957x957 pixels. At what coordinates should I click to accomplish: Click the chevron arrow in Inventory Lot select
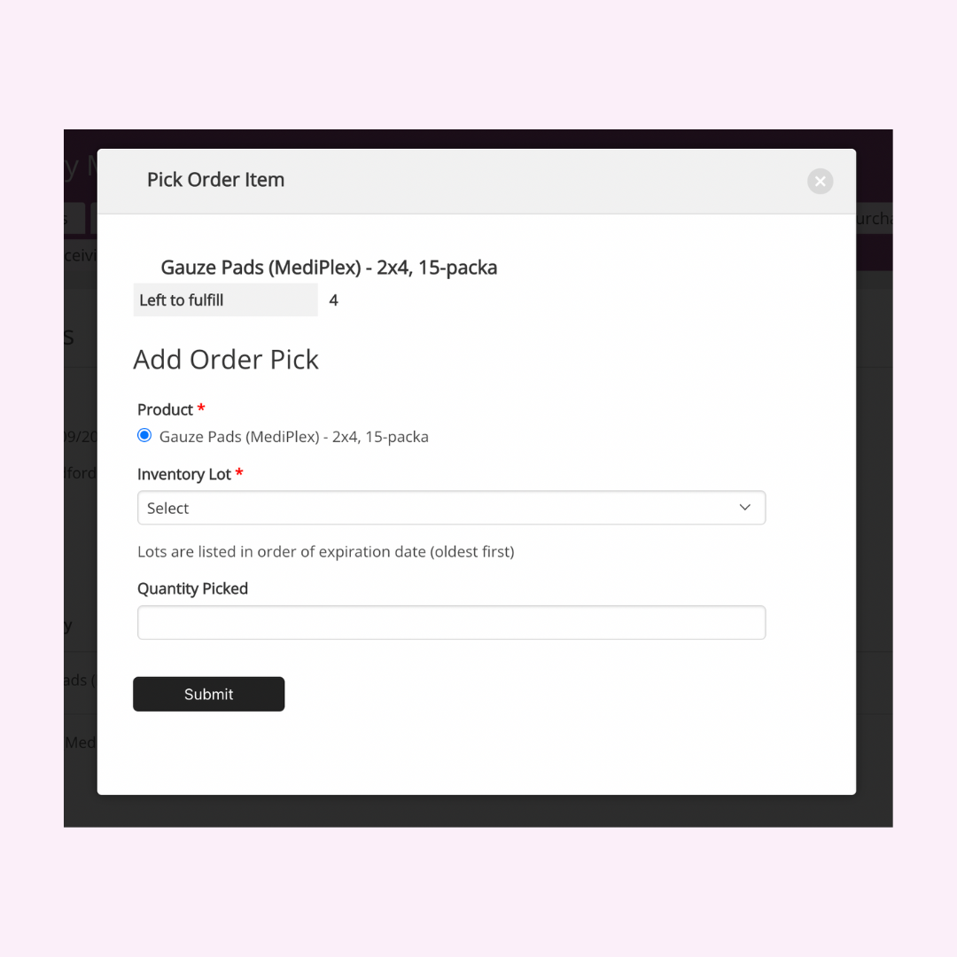pyautogui.click(x=744, y=508)
